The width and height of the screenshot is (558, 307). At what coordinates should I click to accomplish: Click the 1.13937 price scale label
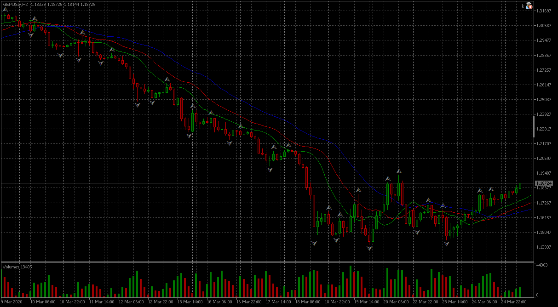[x=544, y=247]
